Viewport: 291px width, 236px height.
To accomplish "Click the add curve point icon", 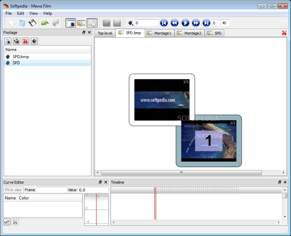I will pos(7,222).
